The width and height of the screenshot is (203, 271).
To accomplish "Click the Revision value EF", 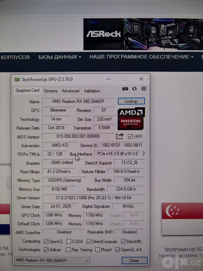I will click(x=104, y=110).
